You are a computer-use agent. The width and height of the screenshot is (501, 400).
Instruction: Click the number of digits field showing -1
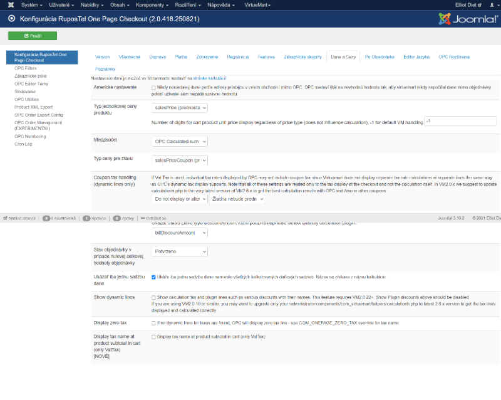point(460,121)
